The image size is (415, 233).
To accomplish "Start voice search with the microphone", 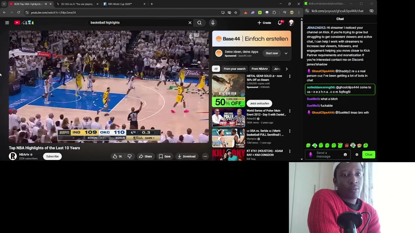I will click(213, 23).
